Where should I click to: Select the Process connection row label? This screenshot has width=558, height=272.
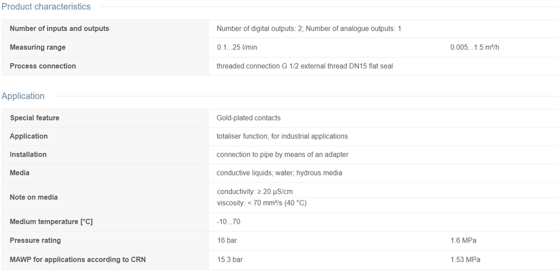coord(42,66)
